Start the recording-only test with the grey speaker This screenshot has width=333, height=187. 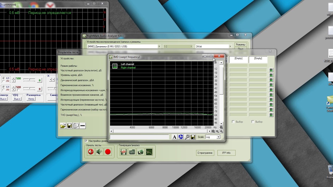pyautogui.click(x=99, y=152)
